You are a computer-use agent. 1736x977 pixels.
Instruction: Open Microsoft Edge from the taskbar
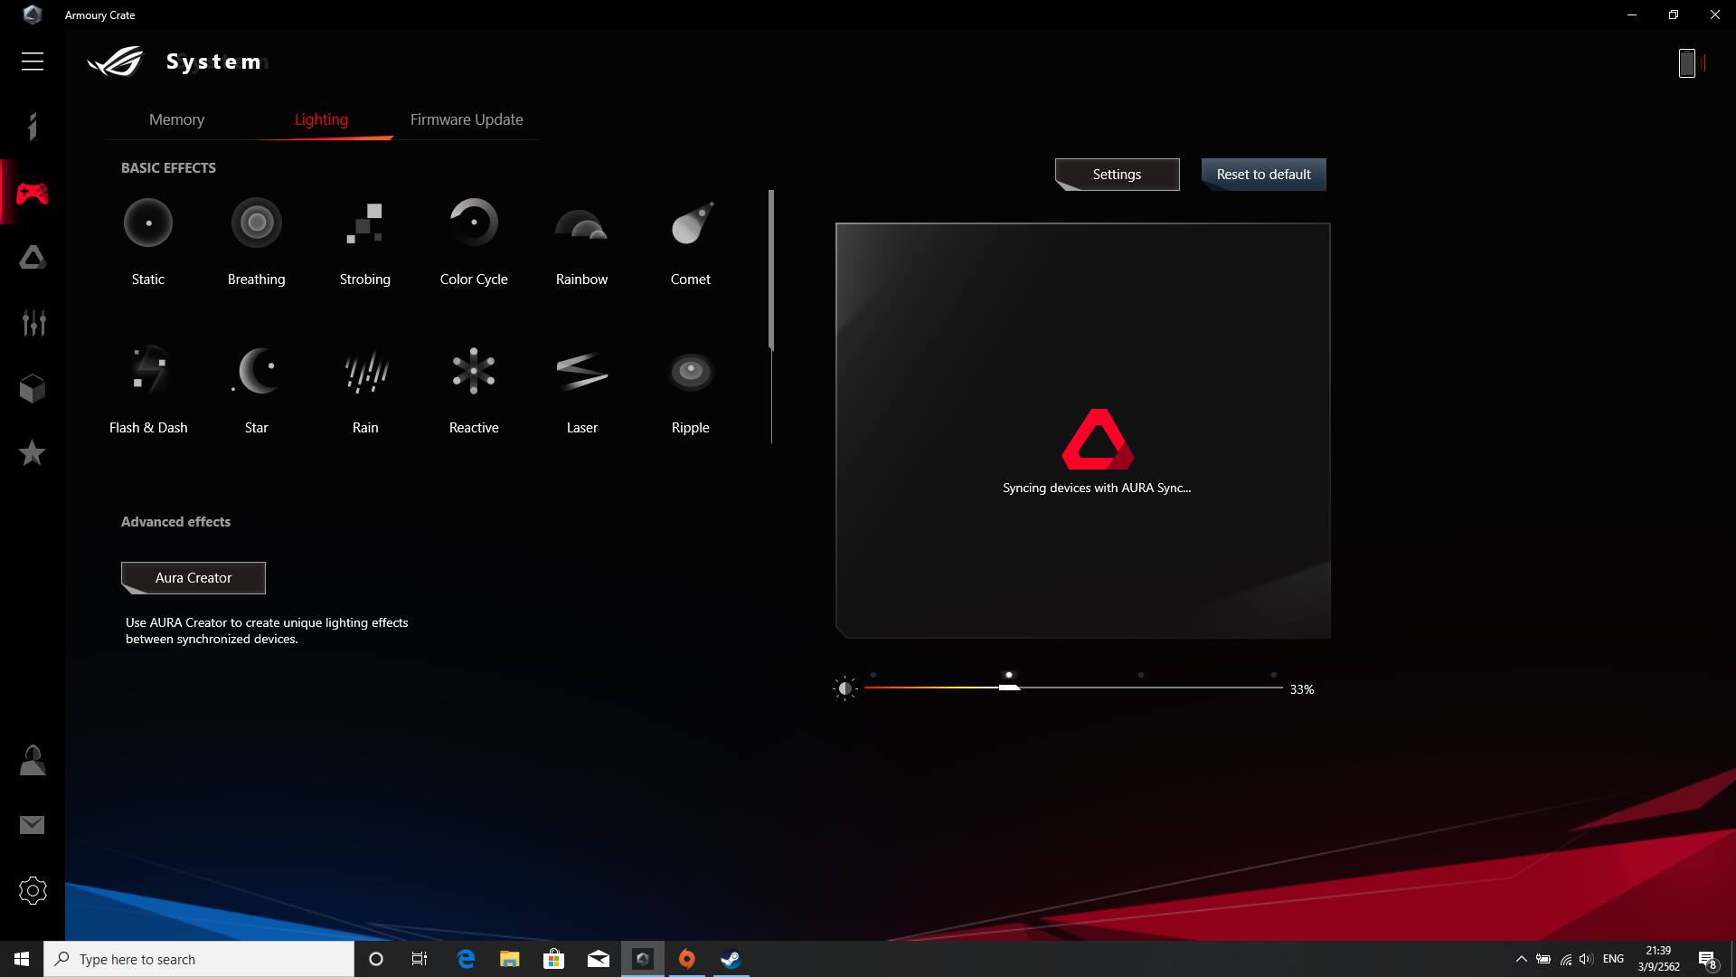[466, 959]
